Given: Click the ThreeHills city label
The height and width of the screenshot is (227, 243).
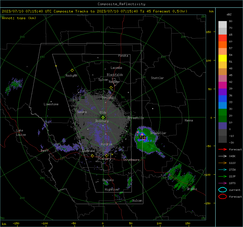Looking at the screenshot, I should point(136,118).
